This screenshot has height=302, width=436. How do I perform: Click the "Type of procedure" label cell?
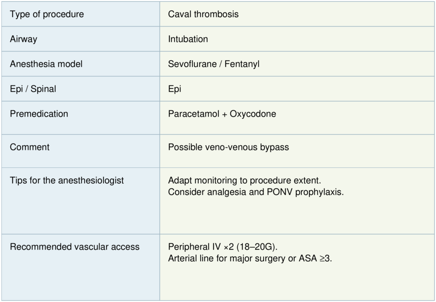pyautogui.click(x=47, y=14)
